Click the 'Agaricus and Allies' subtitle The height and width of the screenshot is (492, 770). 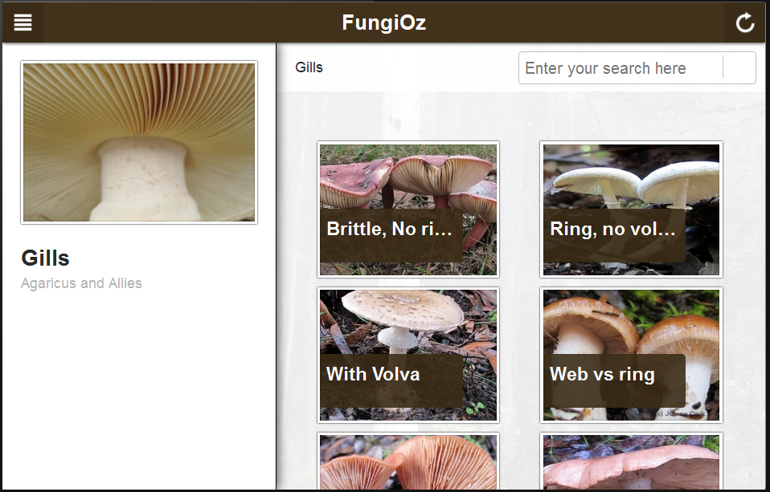click(x=81, y=283)
